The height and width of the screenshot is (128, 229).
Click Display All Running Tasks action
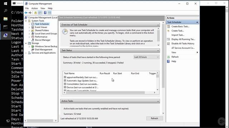click(x=183, y=39)
